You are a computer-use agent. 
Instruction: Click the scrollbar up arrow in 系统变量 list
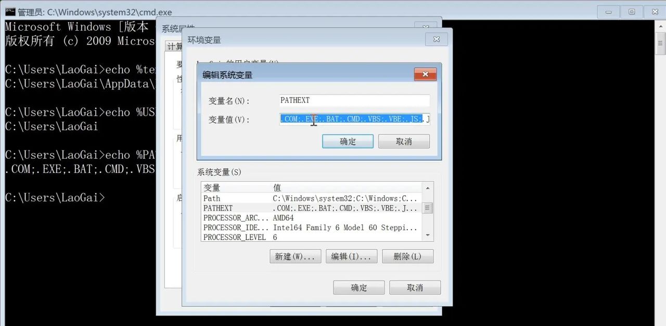(x=427, y=188)
